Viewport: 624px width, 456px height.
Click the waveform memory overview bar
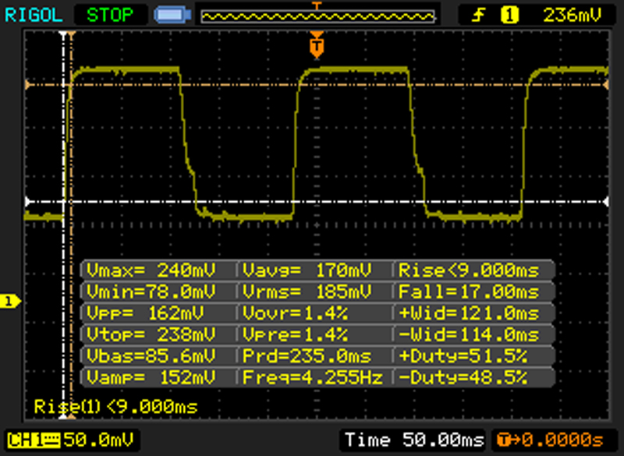tap(317, 16)
